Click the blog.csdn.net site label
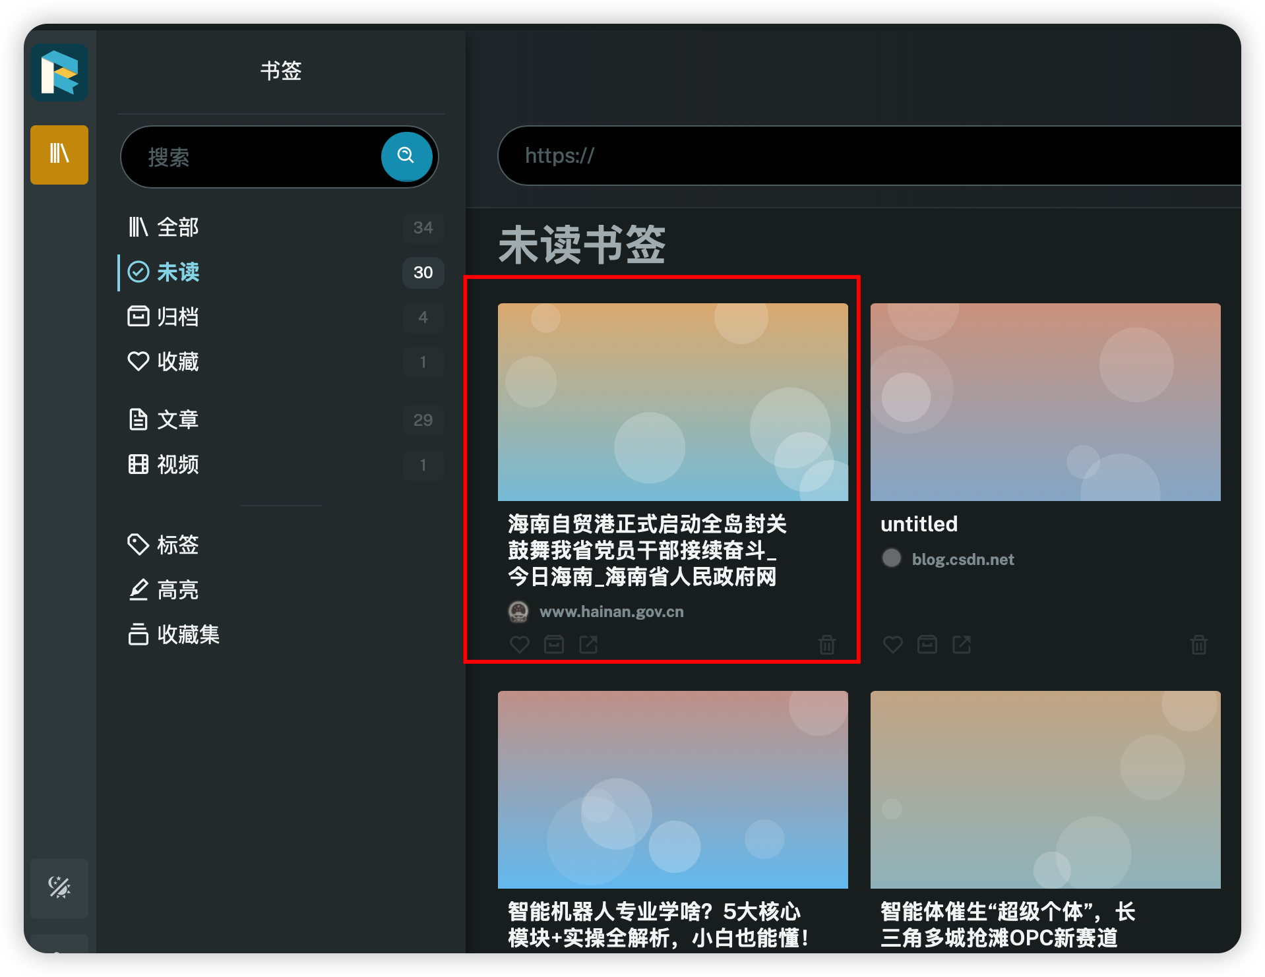Viewport: 1265px width, 977px height. click(x=963, y=559)
